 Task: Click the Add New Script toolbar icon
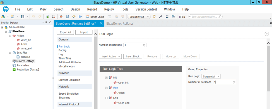click(x=13, y=17)
